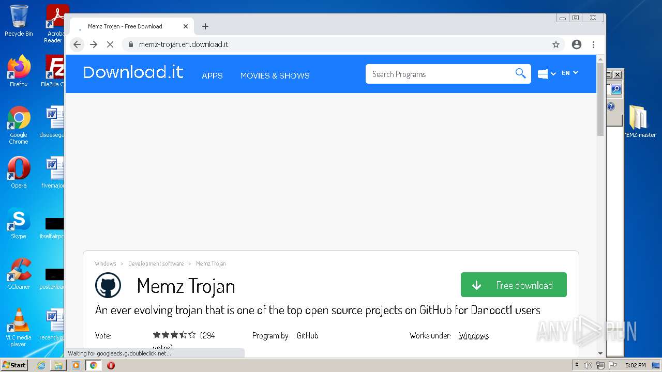Click the page scrollbar's down arrow
Viewport: 662px width, 372px height.
600,353
